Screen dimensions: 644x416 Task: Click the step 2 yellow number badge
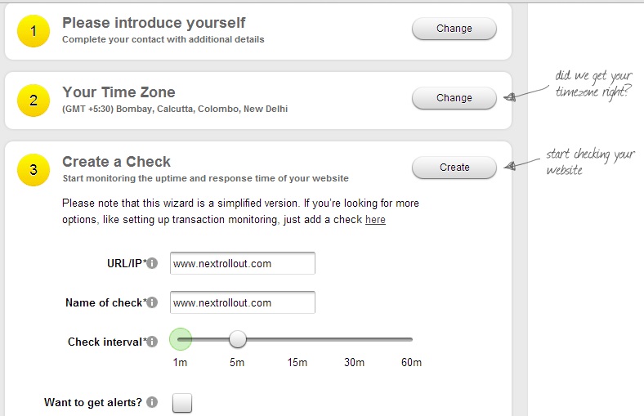[x=34, y=101]
